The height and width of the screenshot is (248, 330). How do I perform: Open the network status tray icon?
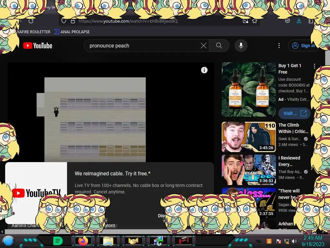pyautogui.click(x=286, y=241)
